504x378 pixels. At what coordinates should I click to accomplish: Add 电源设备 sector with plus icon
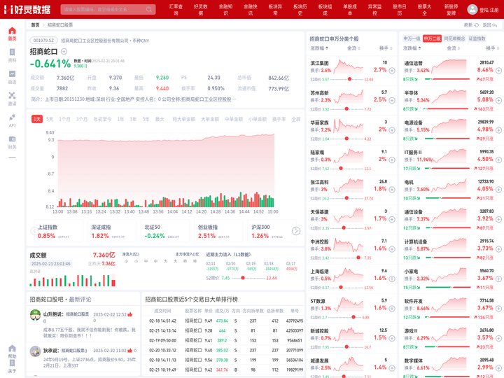tap(498, 130)
